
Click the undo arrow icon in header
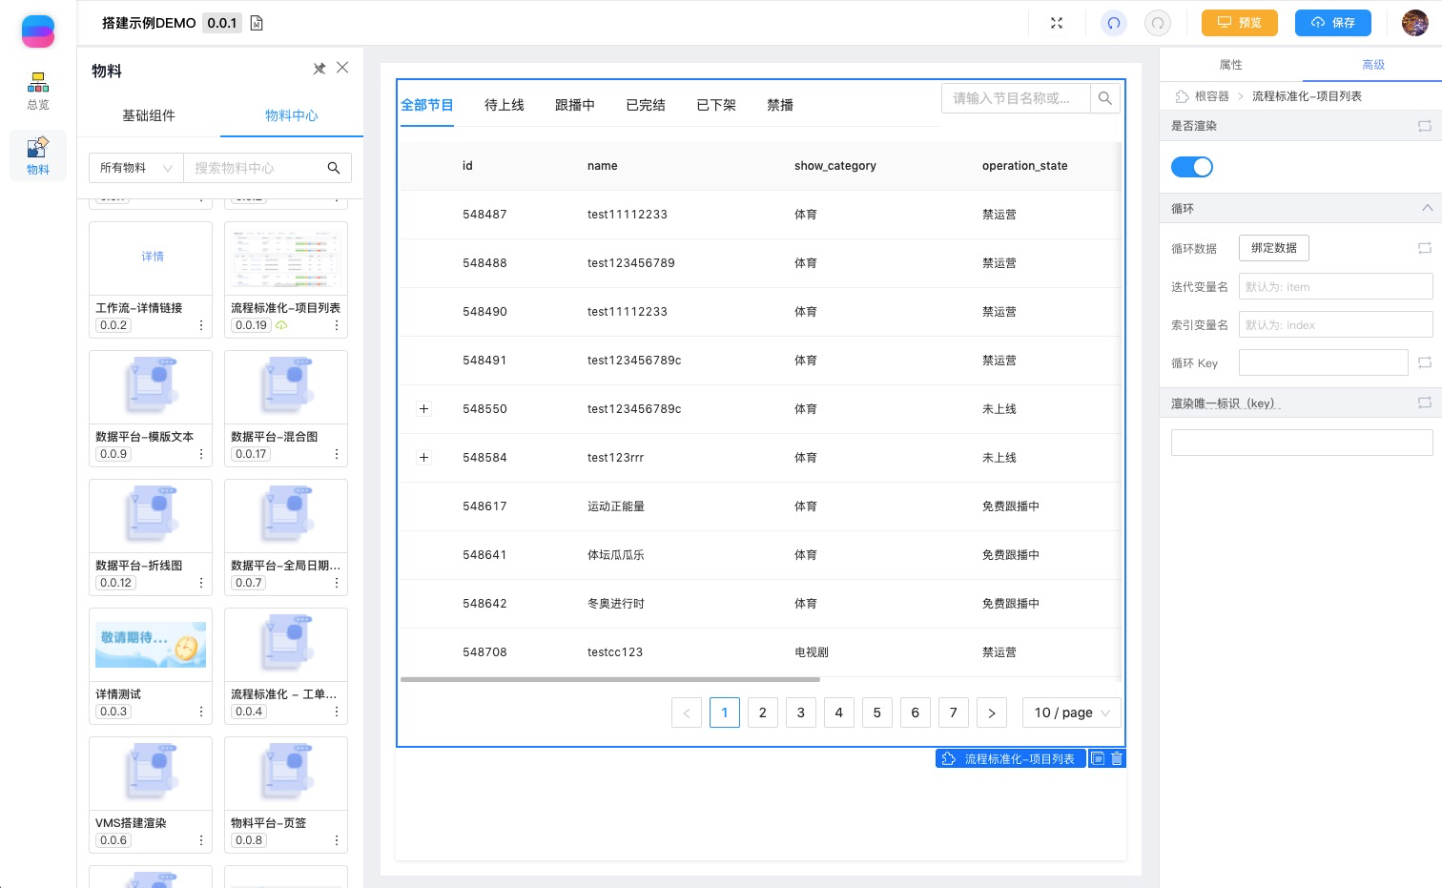click(x=1114, y=23)
